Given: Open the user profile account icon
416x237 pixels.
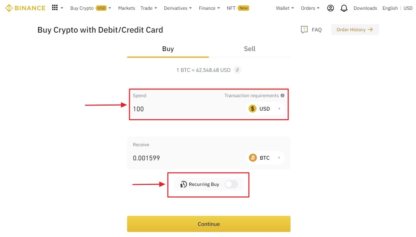Looking at the screenshot, I should [331, 8].
